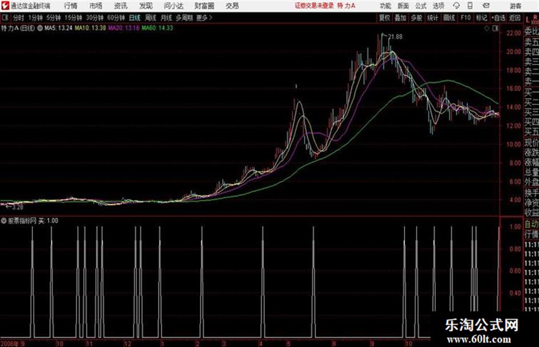Switch to 60分钟 period

pos(116,18)
